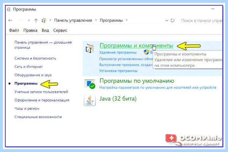228x152 pixels.
Task: Open Панель управления breadcrumb
Action: [x=73, y=20]
